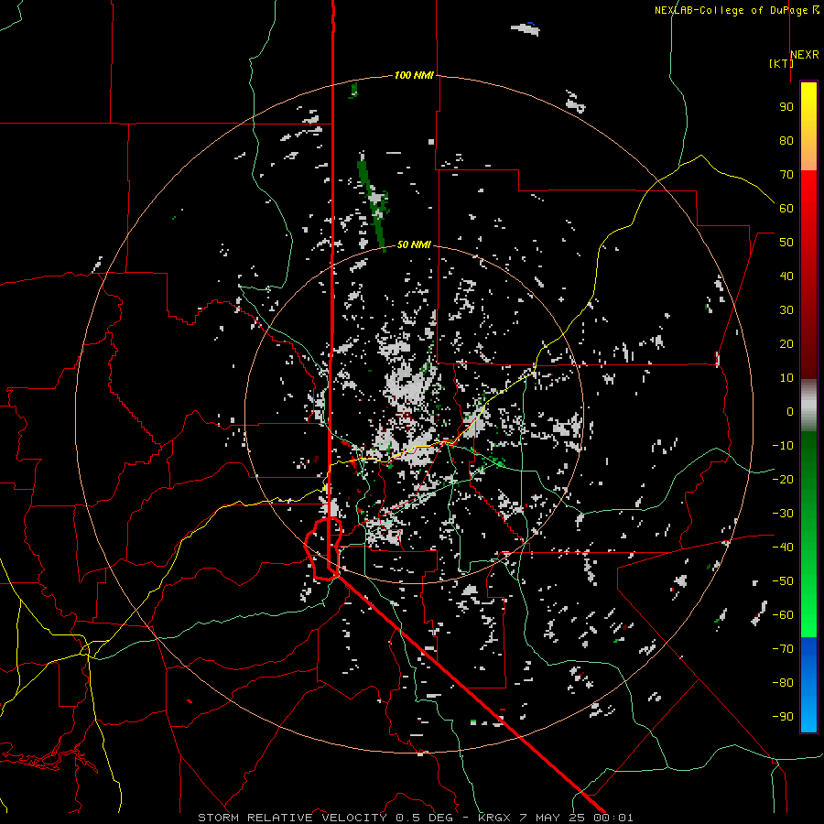Image resolution: width=824 pixels, height=824 pixels.
Task: Click the -50 value on velocity scale
Action: [783, 581]
